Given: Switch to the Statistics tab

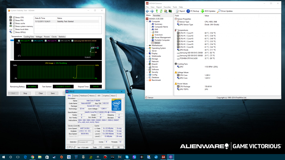Looking at the screenshot, I should (62, 37).
